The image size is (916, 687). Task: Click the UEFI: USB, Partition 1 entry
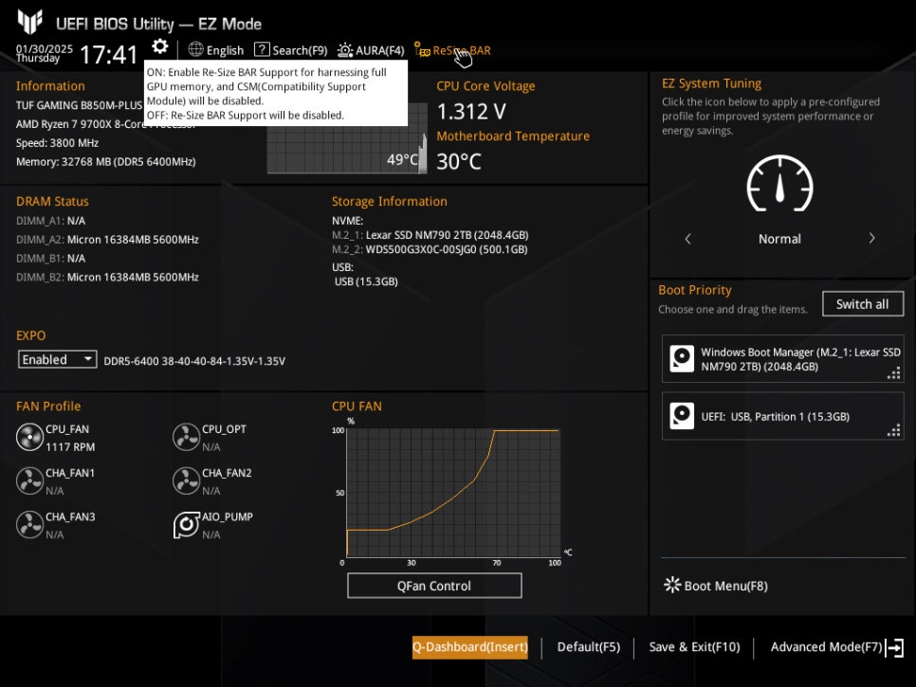783,416
